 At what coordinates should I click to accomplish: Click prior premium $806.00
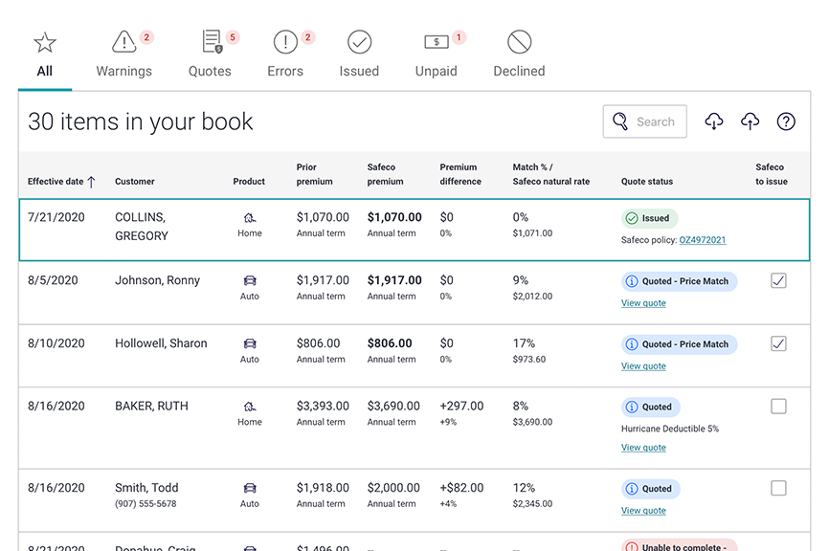click(x=318, y=343)
